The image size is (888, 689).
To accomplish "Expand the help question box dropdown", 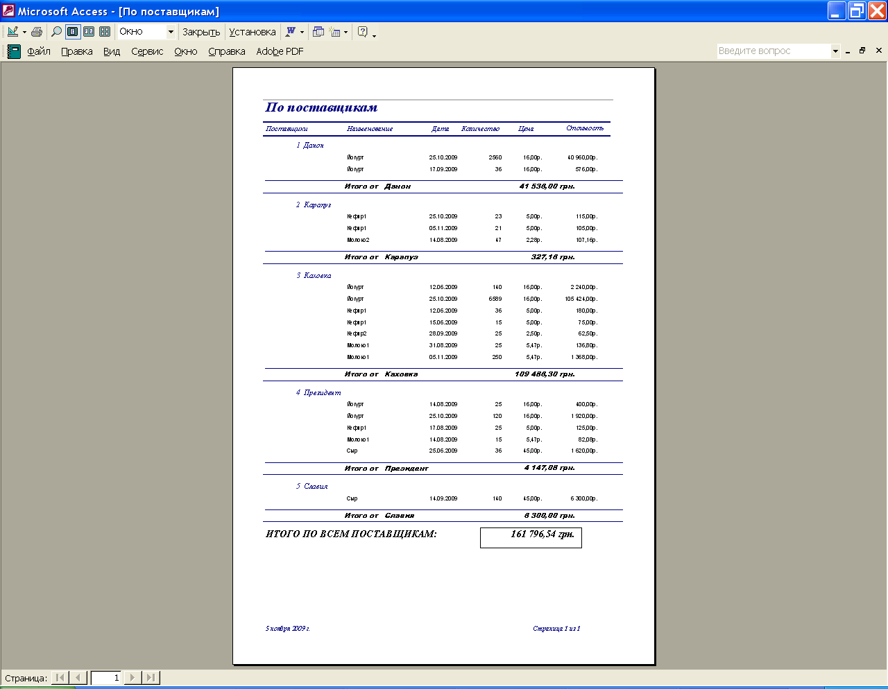I will (835, 51).
